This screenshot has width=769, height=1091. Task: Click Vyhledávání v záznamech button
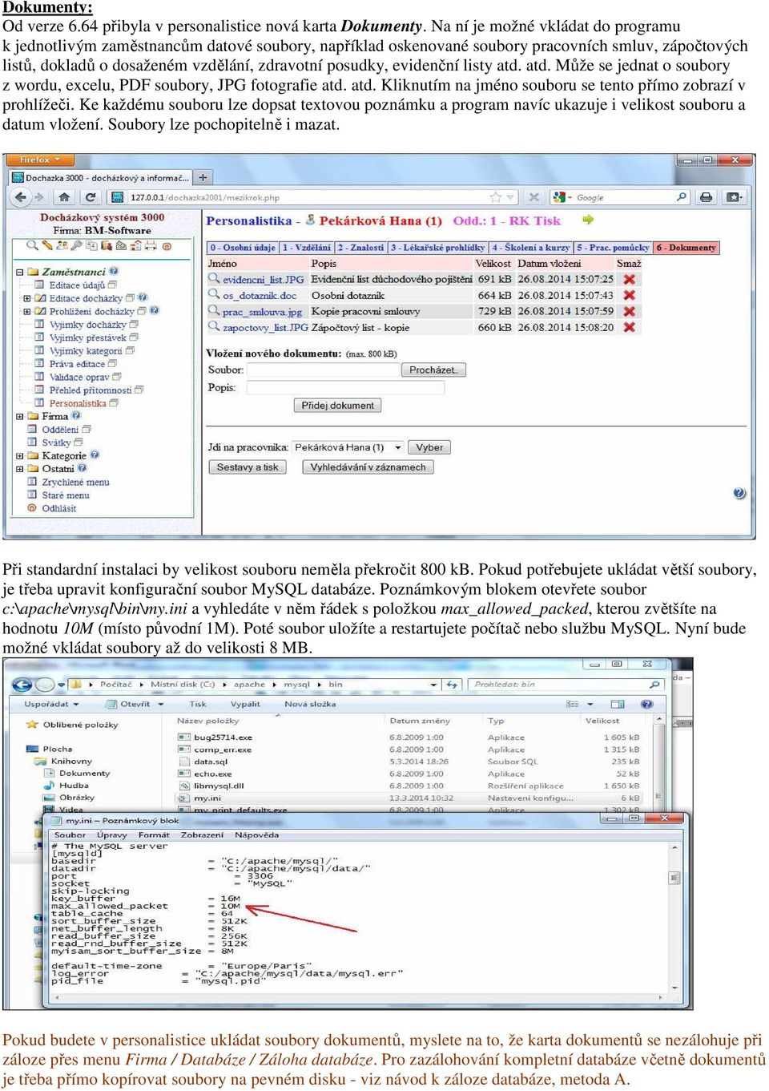pyautogui.click(x=368, y=467)
